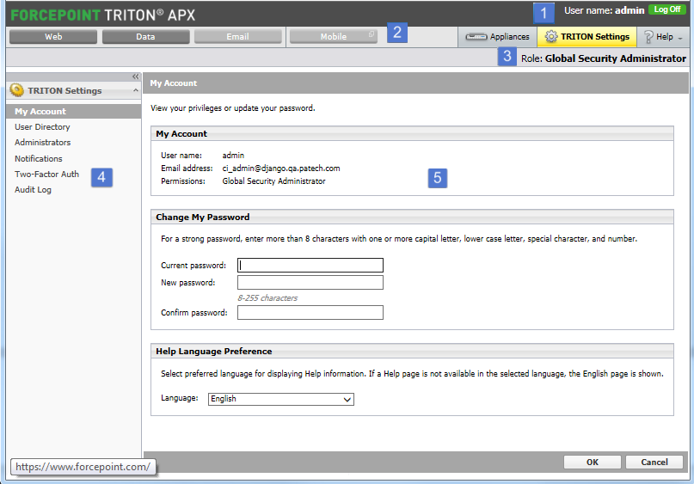The height and width of the screenshot is (484, 694).
Task: Open the Data module tab
Action: (145, 37)
